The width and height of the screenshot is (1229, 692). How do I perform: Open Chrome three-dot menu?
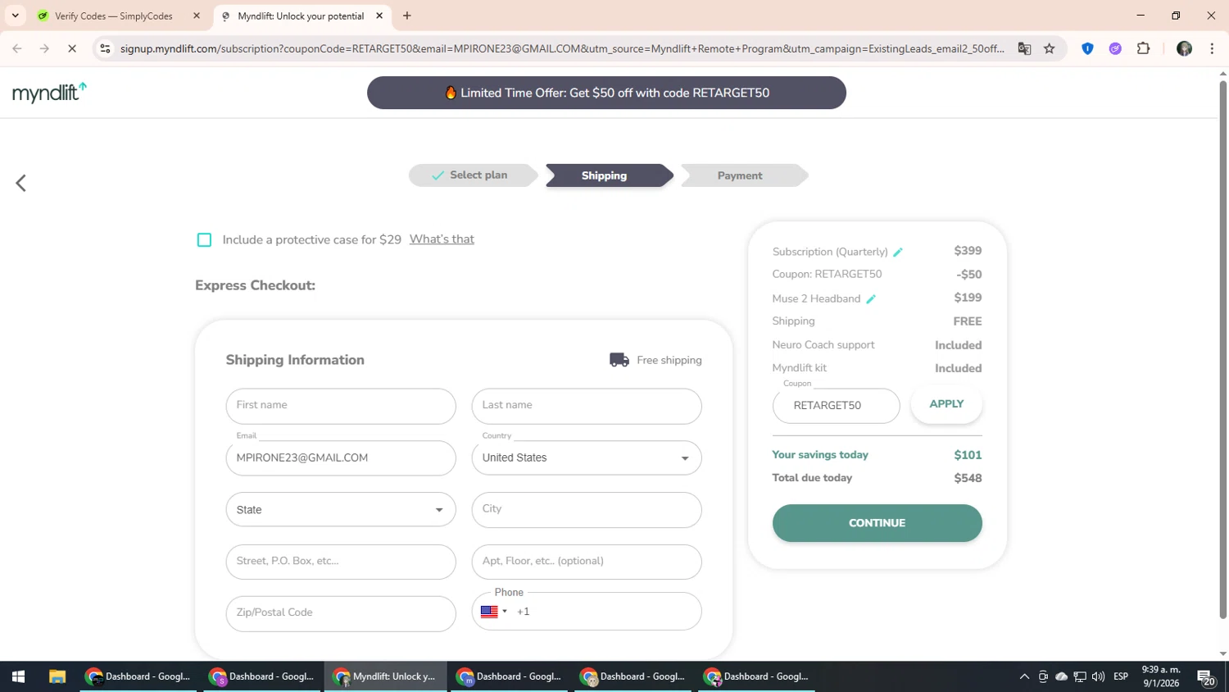[x=1212, y=48]
